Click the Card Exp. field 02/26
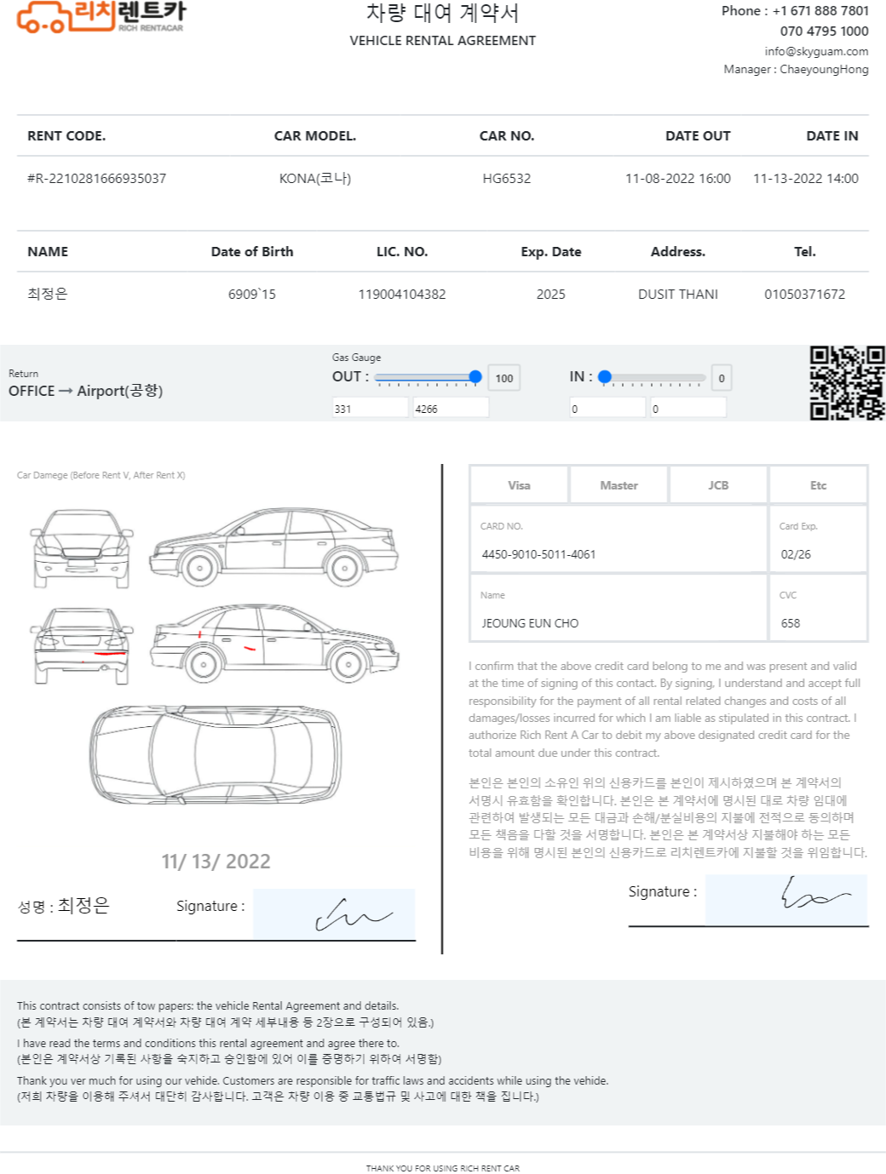This screenshot has height=1174, width=886. pyautogui.click(x=818, y=540)
